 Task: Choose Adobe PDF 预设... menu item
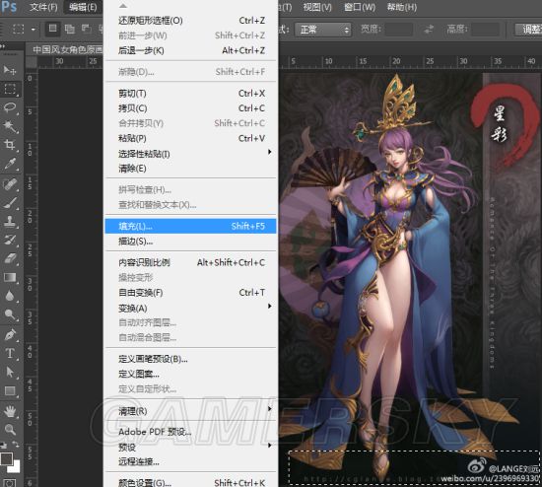click(190, 432)
